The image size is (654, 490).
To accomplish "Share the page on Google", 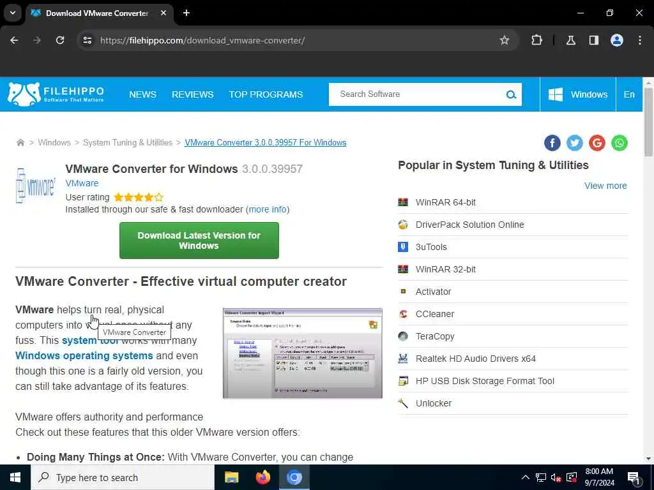I will (597, 143).
